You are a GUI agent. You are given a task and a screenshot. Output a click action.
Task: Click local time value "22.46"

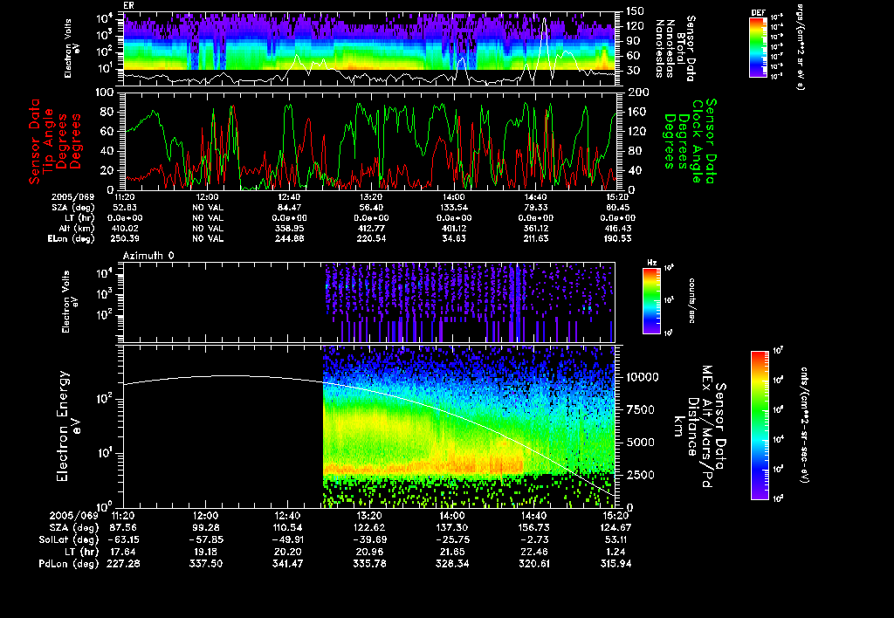pyautogui.click(x=533, y=552)
